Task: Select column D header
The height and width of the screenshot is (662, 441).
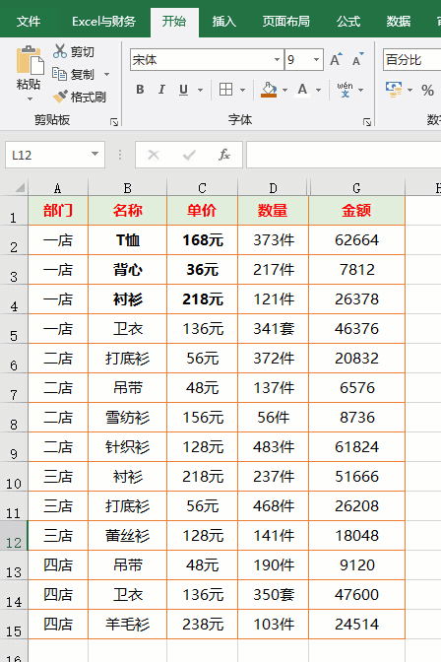Action: (x=273, y=188)
